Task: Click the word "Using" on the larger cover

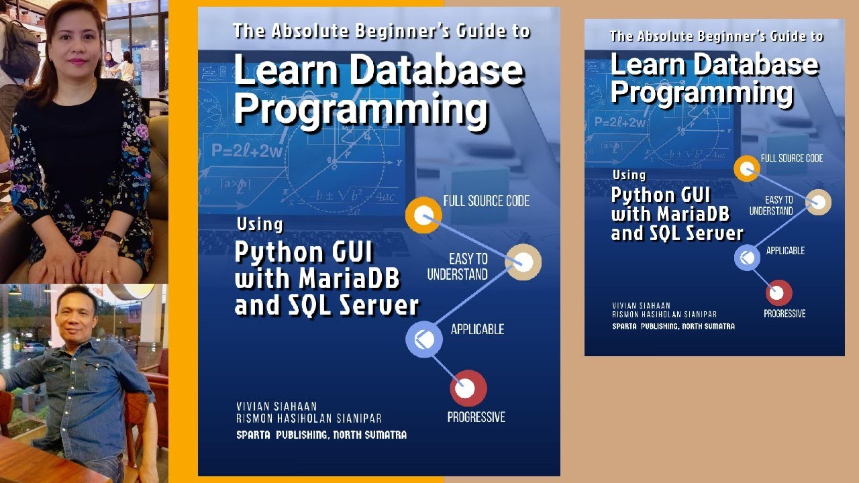Action: (260, 224)
